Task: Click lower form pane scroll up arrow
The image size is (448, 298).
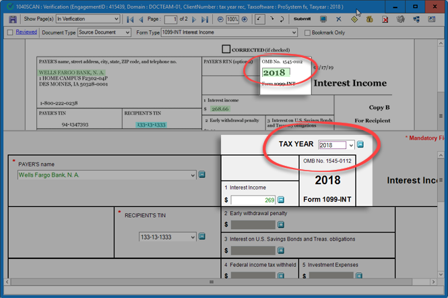Action: (x=441, y=155)
